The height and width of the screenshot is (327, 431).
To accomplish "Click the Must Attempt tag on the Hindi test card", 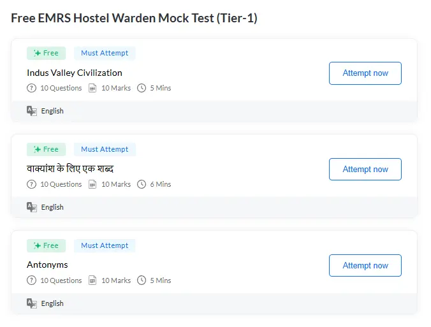I will click(105, 149).
